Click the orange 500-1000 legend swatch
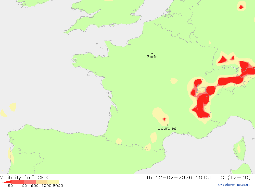 click(42, 182)
